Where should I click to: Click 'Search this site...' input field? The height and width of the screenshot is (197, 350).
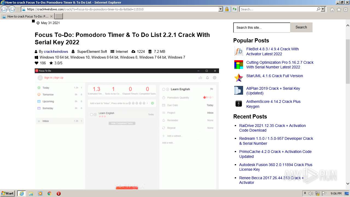click(262, 28)
